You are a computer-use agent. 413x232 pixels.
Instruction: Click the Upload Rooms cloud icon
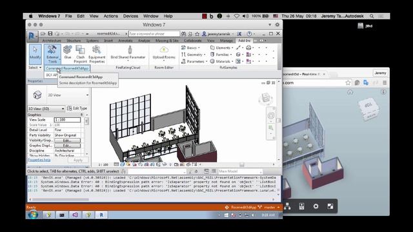pos(164,50)
